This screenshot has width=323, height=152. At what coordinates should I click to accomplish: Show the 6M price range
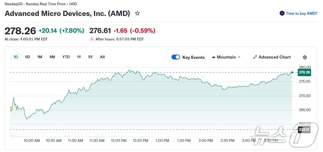tap(52, 57)
